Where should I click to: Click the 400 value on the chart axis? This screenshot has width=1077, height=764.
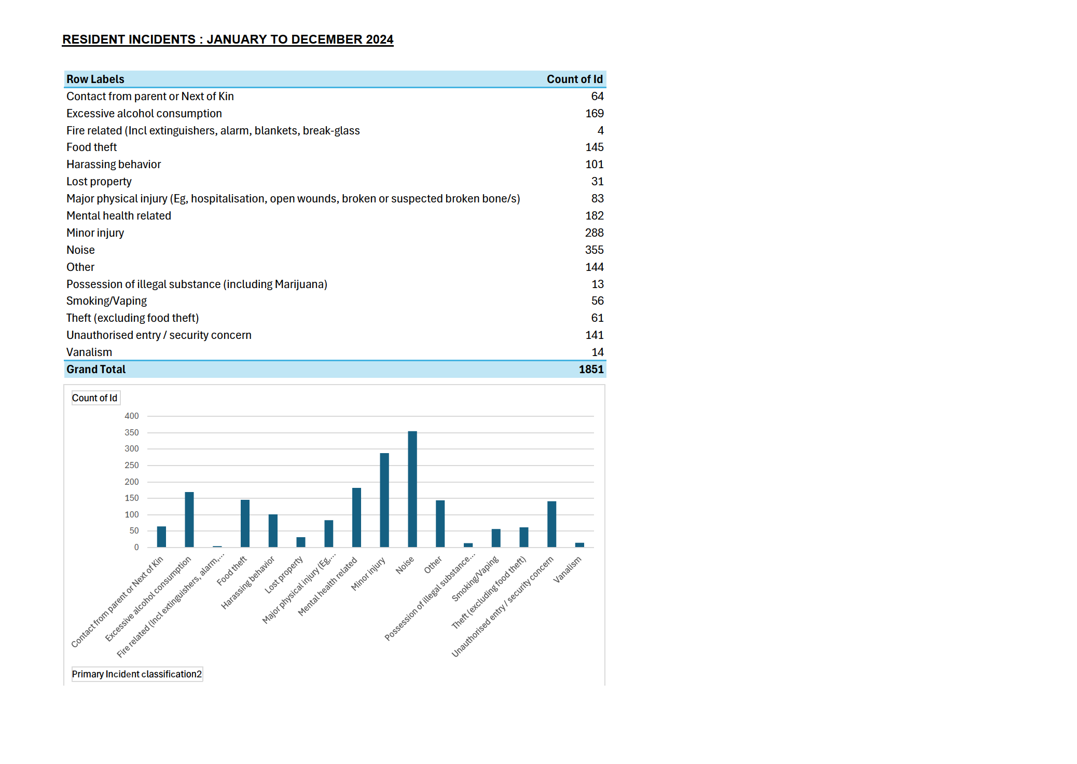(x=132, y=416)
